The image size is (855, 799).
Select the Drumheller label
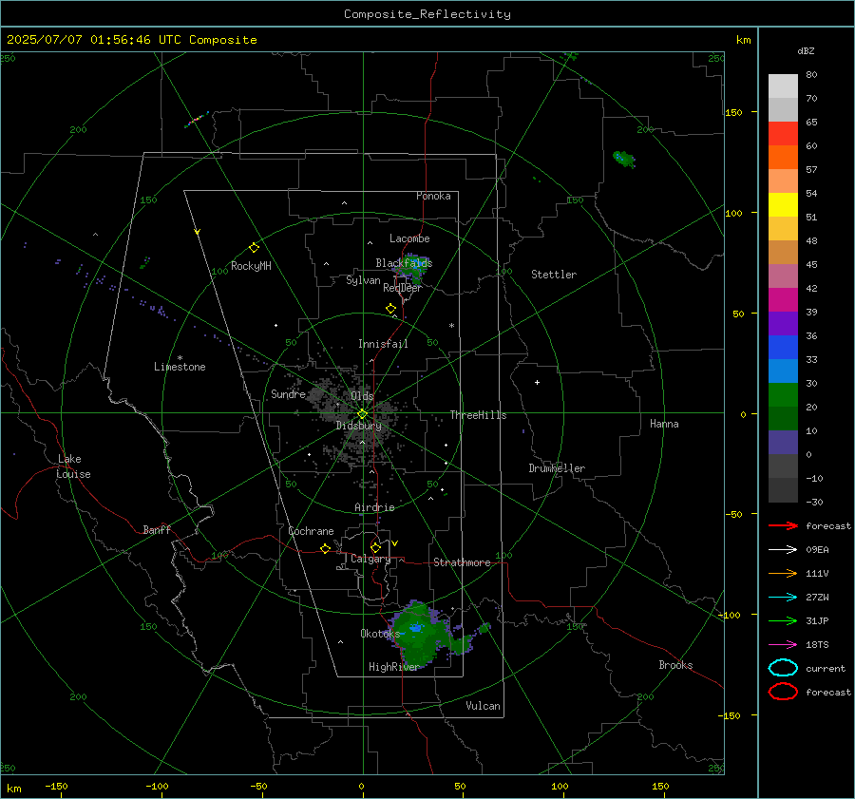point(557,468)
